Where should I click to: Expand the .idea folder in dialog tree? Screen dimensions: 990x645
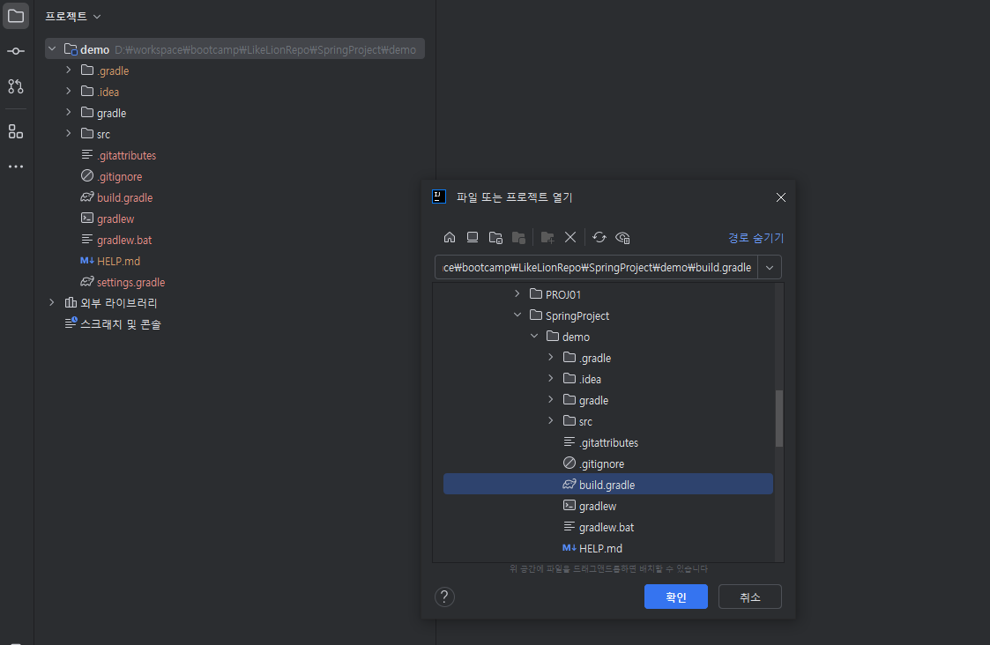[x=551, y=379]
